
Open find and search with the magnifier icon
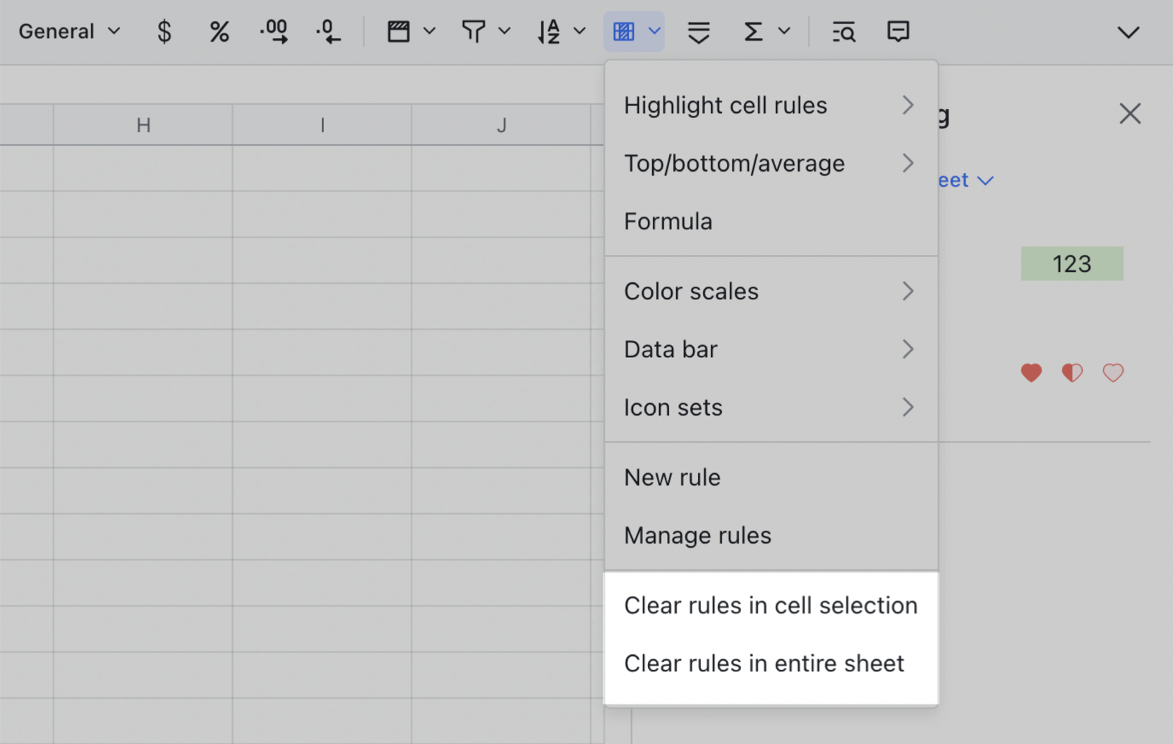(x=843, y=31)
